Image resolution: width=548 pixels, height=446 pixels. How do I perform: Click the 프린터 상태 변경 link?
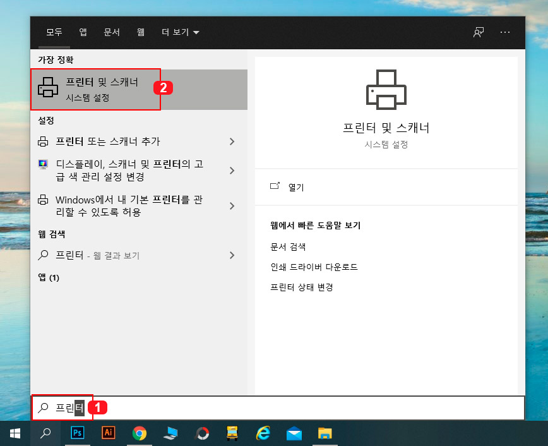coord(302,287)
